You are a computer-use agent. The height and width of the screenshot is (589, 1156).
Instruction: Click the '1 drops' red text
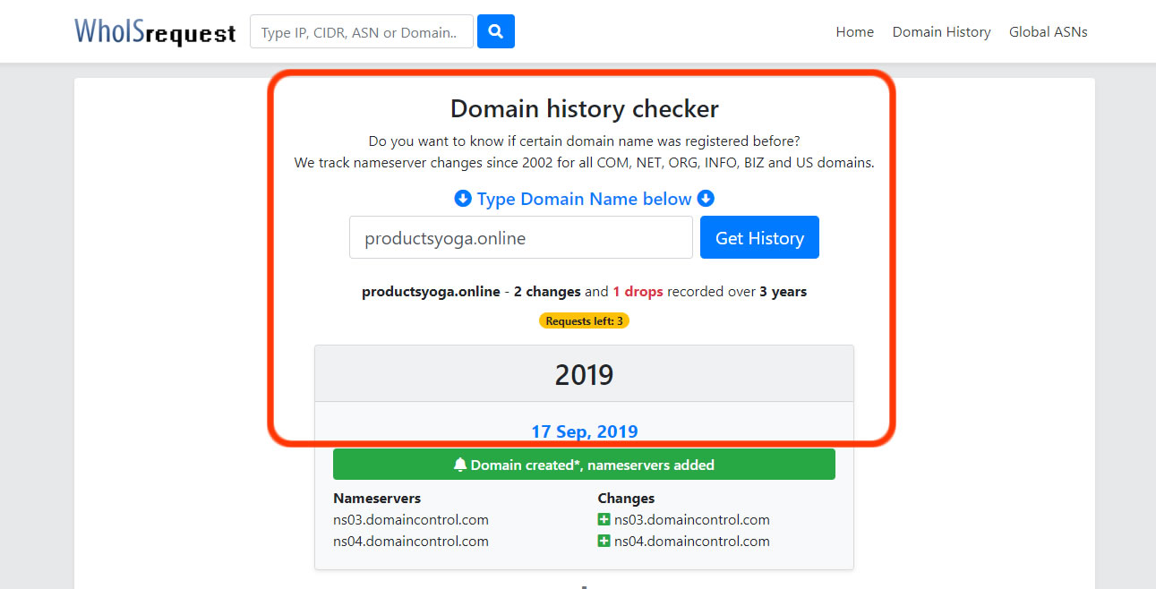(638, 292)
